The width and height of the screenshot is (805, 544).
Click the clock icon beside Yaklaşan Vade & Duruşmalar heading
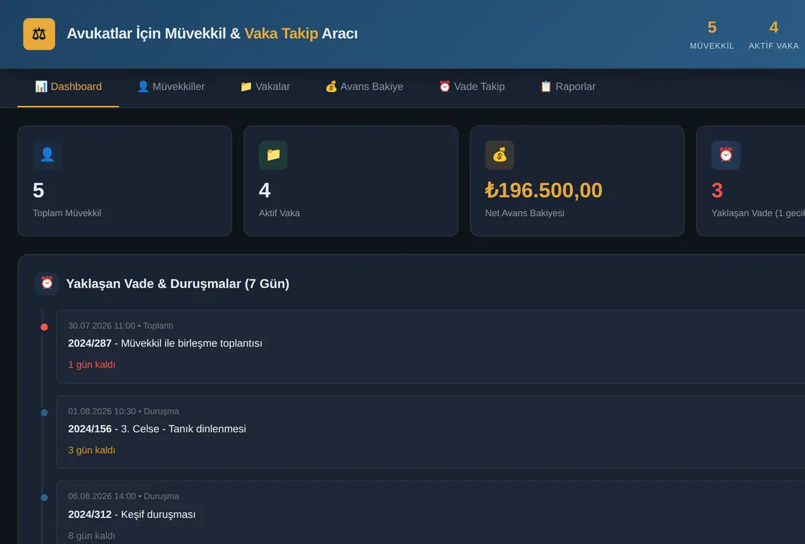47,283
